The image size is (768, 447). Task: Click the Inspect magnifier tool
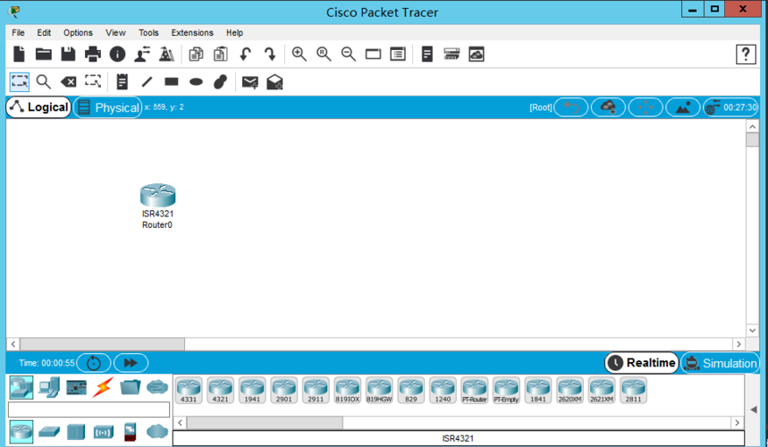pos(43,81)
